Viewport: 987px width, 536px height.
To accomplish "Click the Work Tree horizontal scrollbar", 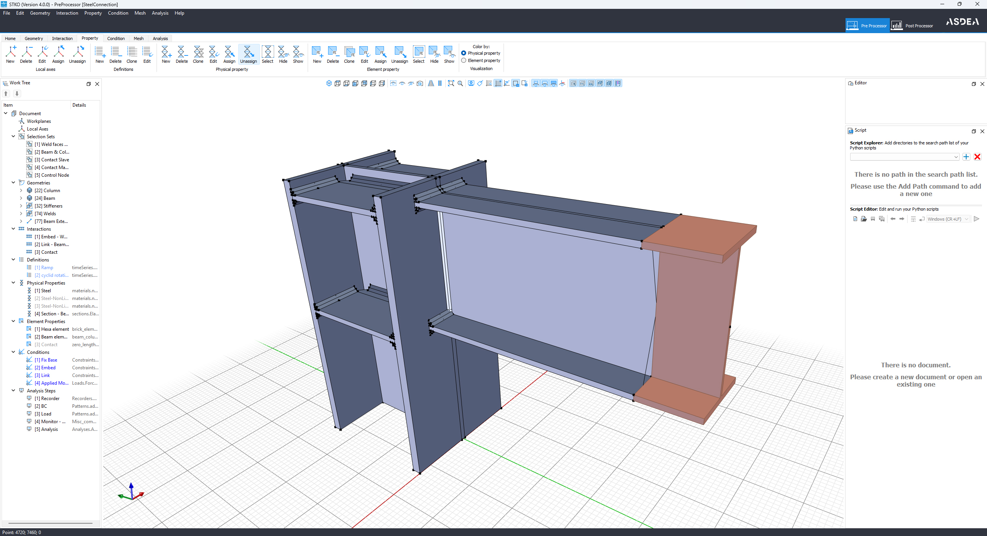I will [x=51, y=523].
